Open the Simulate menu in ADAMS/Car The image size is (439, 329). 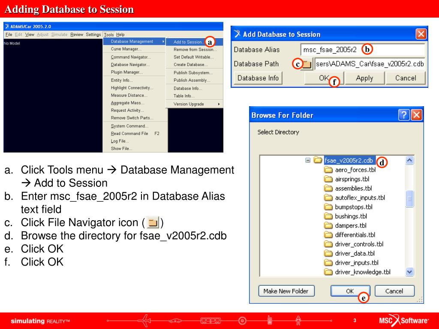(59, 34)
